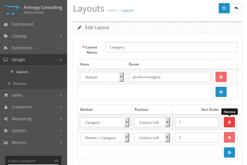
Task: Add a new module row
Action: tap(229, 152)
